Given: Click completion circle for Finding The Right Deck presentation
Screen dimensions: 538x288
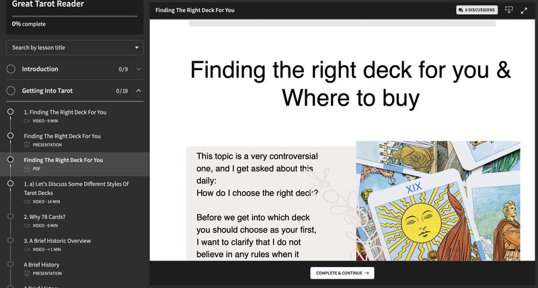Looking at the screenshot, I should click(11, 136).
